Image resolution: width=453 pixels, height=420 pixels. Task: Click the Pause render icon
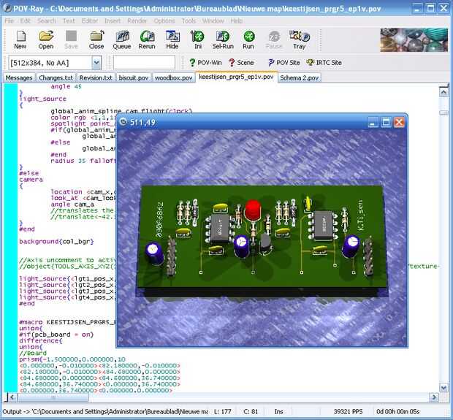click(x=273, y=40)
